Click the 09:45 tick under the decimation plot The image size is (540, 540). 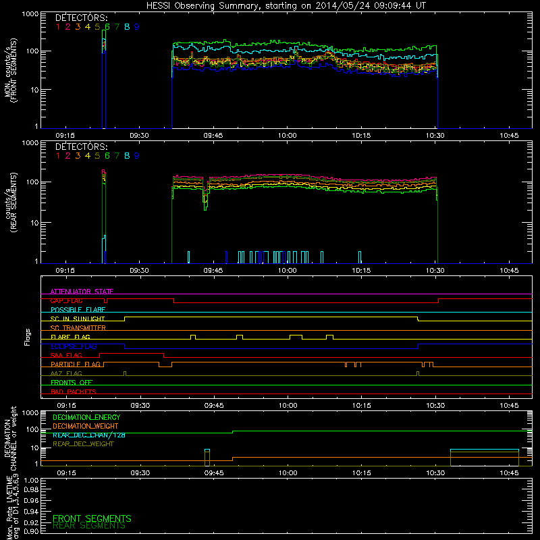coord(214,473)
